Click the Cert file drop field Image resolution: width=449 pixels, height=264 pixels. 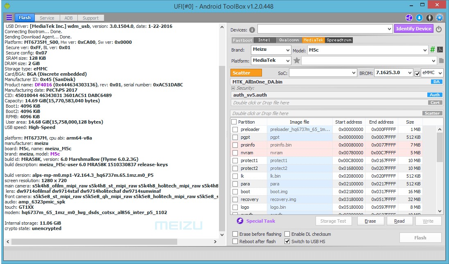pyautogui.click(x=329, y=102)
